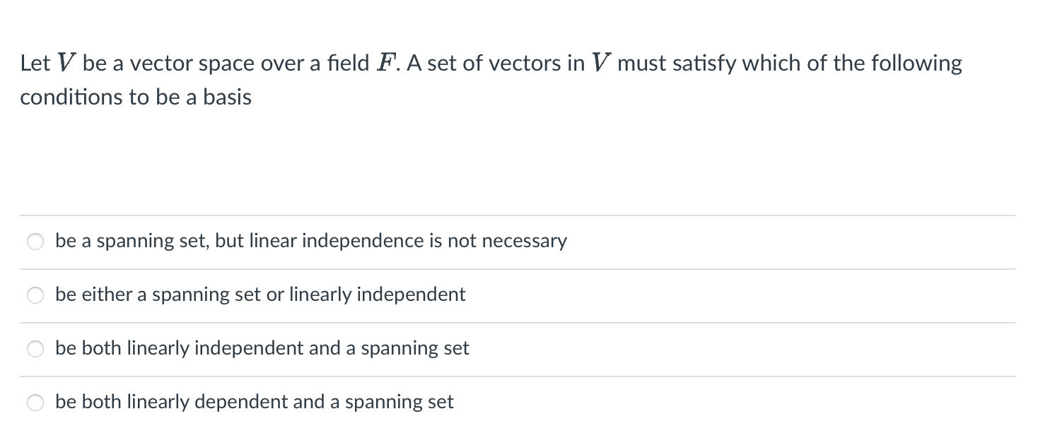Click the option text "be a spanning set, but linear independence is not necessary"

coord(311,241)
